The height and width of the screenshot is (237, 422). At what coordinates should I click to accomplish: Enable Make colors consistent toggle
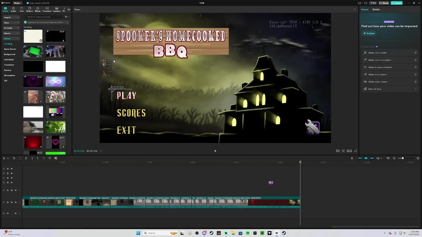[x=415, y=60]
